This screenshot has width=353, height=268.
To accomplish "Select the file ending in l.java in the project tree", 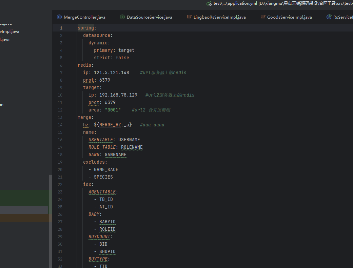I will (5, 40).
